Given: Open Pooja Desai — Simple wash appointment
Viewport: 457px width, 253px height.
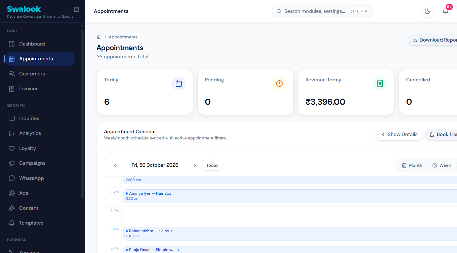Looking at the screenshot, I should tap(290, 249).
